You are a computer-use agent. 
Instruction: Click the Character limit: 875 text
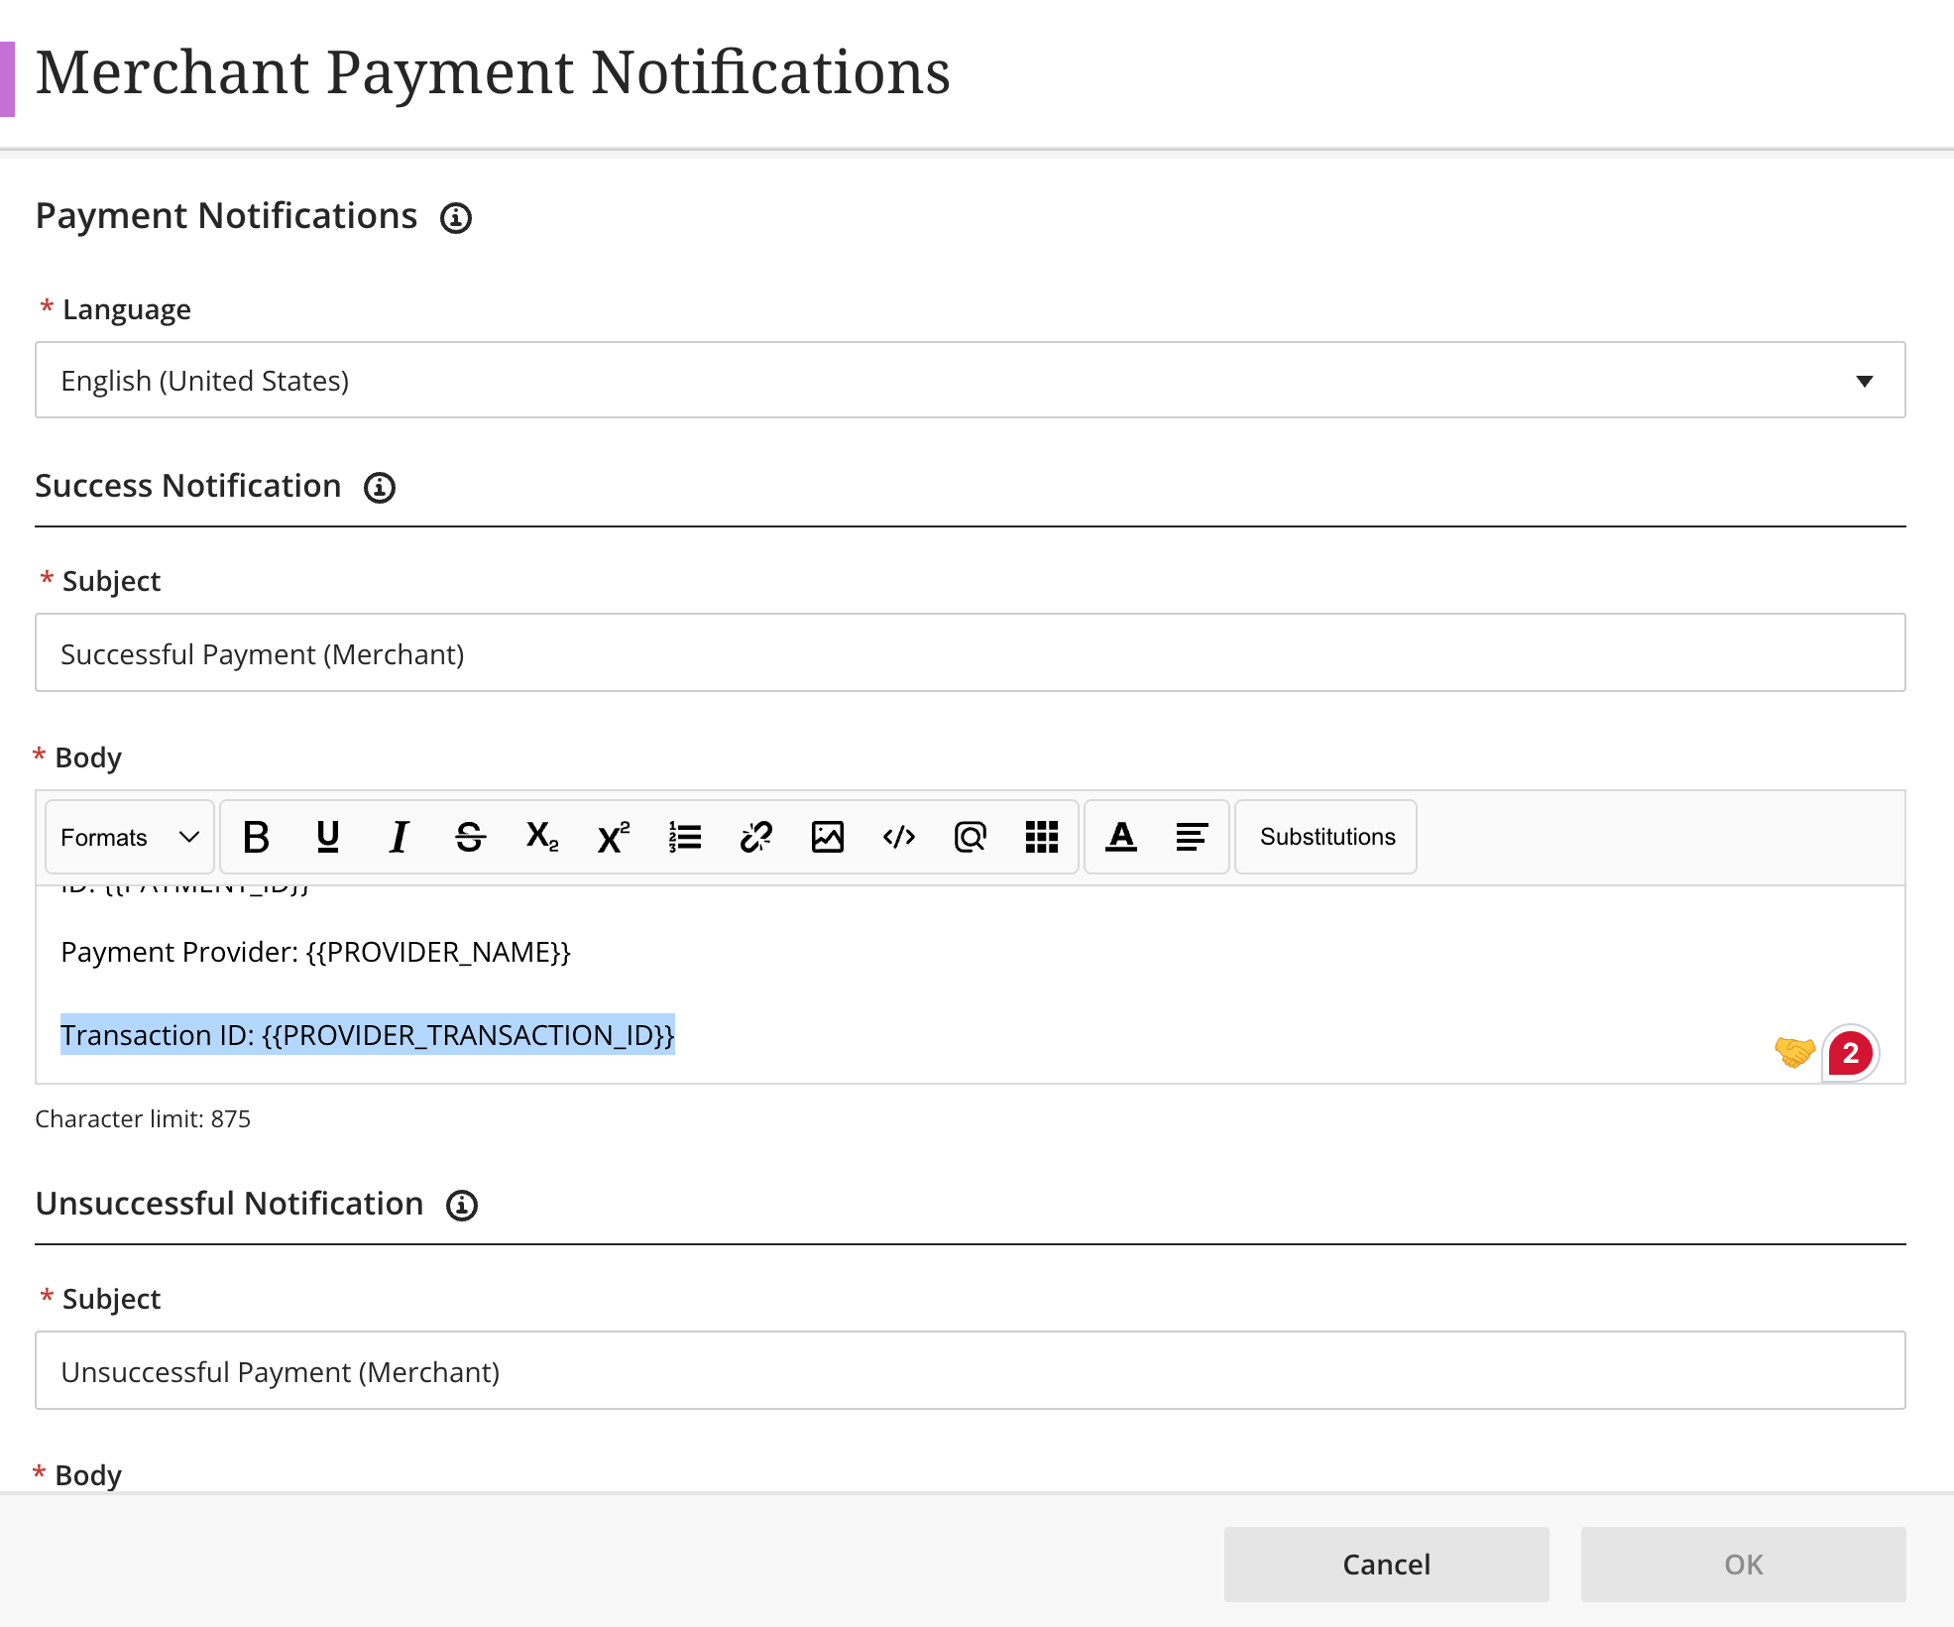(143, 1118)
